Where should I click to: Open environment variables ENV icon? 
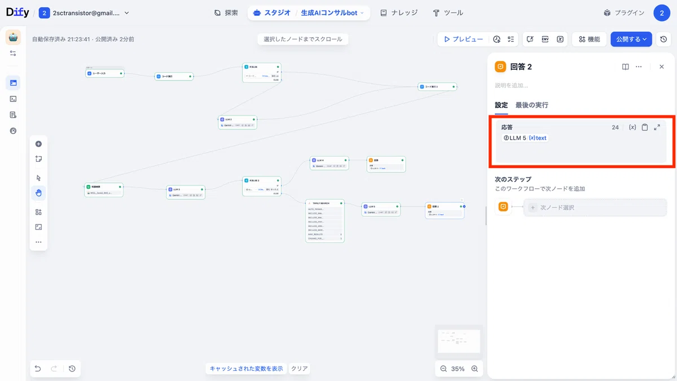pyautogui.click(x=545, y=39)
